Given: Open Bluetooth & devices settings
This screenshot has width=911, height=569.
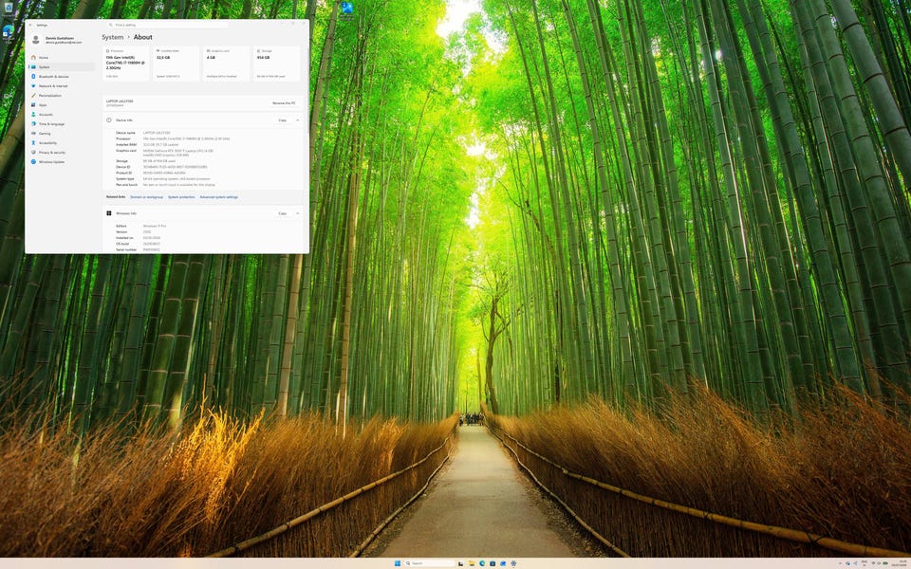Looking at the screenshot, I should pos(53,77).
